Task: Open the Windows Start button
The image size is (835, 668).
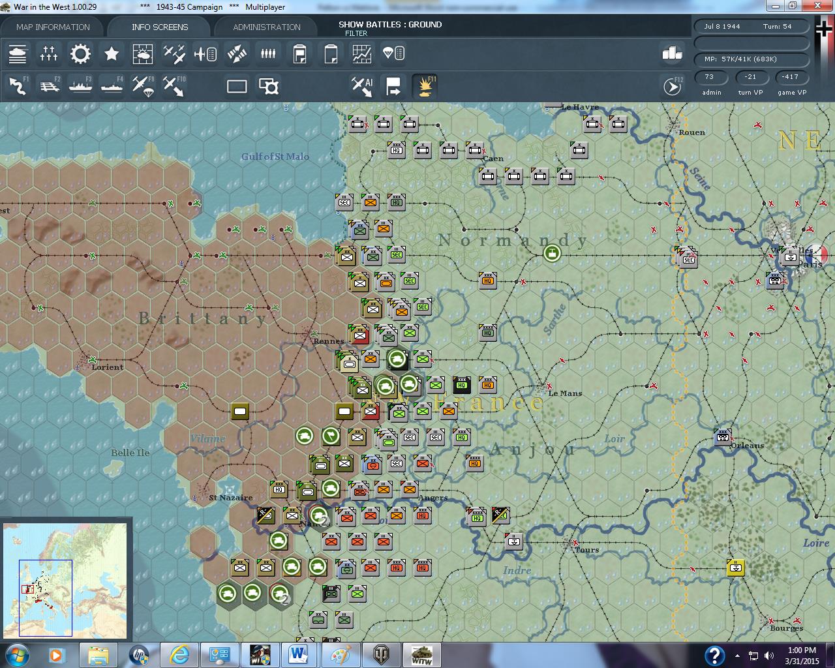Action: tap(16, 655)
